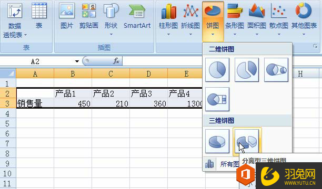Choose the exploded 2D pie chart
The width and height of the screenshot is (322, 189).
247,70
